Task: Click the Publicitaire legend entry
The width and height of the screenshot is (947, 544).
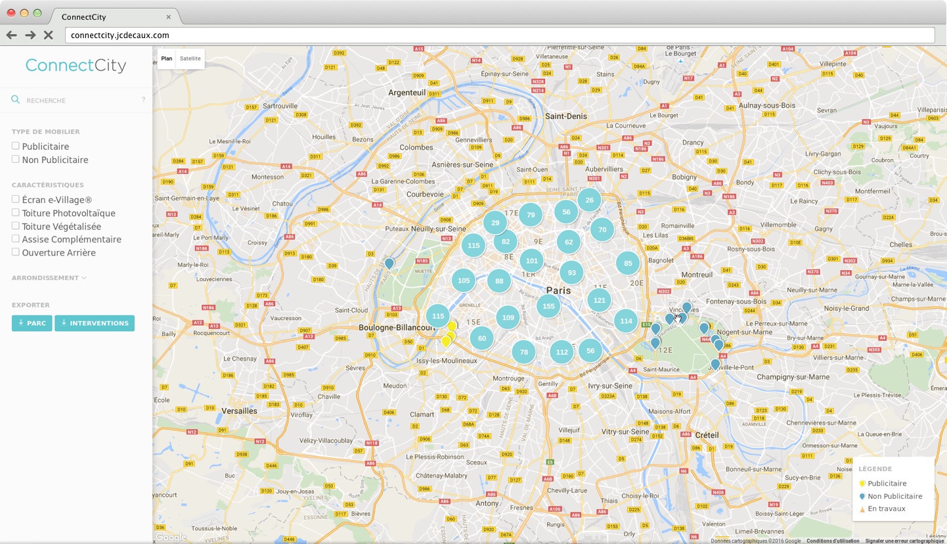Action: pyautogui.click(x=883, y=484)
